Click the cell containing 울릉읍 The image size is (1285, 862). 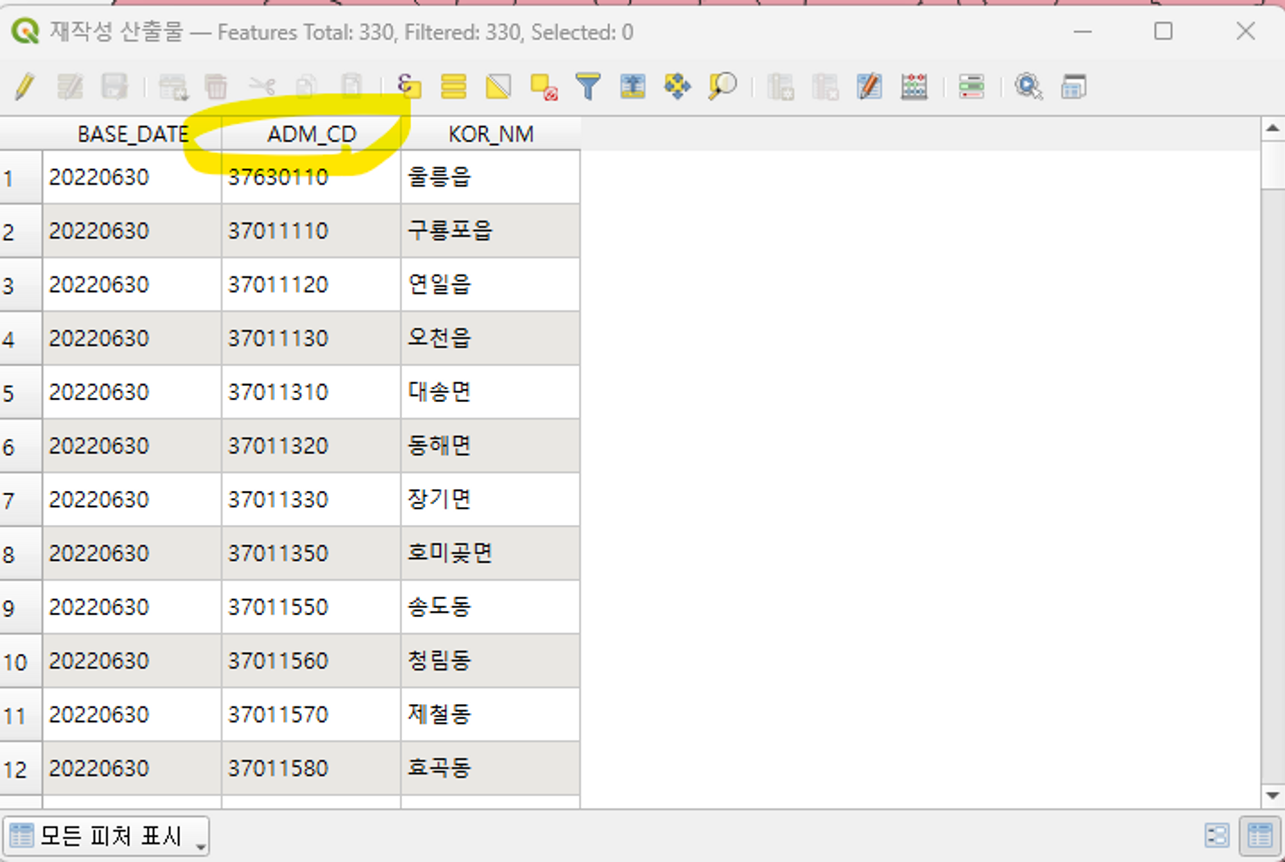[x=490, y=177]
